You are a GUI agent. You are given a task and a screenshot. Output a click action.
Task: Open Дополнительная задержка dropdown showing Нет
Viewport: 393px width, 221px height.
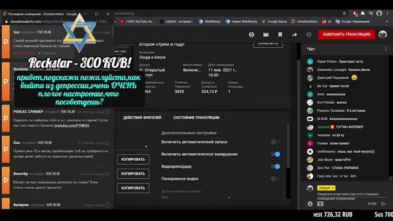[x=196, y=197]
